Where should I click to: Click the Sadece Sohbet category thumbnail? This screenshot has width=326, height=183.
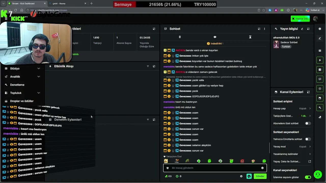[276, 44]
